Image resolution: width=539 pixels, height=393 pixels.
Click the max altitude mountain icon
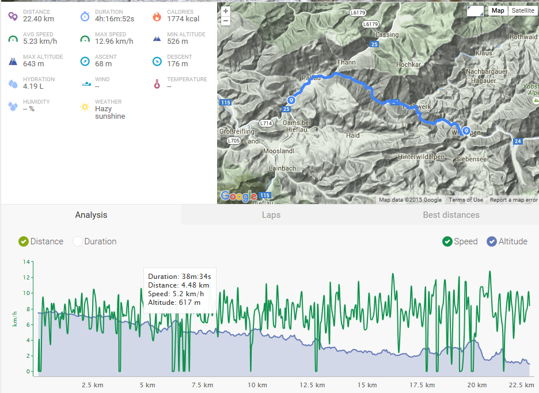(13, 62)
